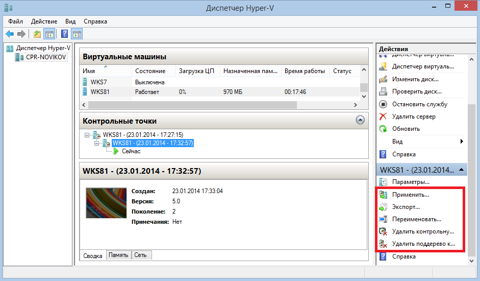Click Экспорт to export the checkpoint

[406, 207]
